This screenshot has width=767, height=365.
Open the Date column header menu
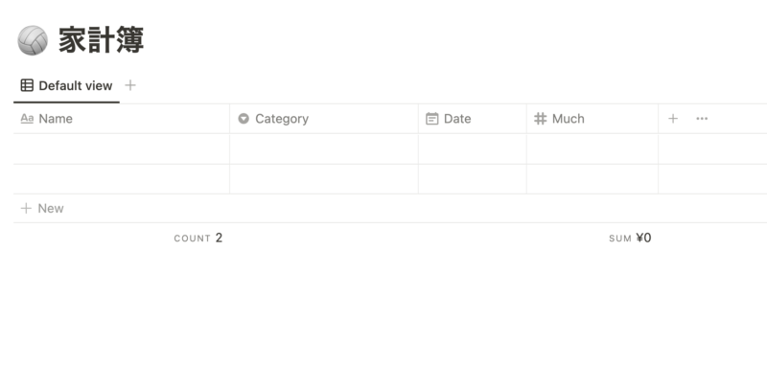pyautogui.click(x=473, y=119)
